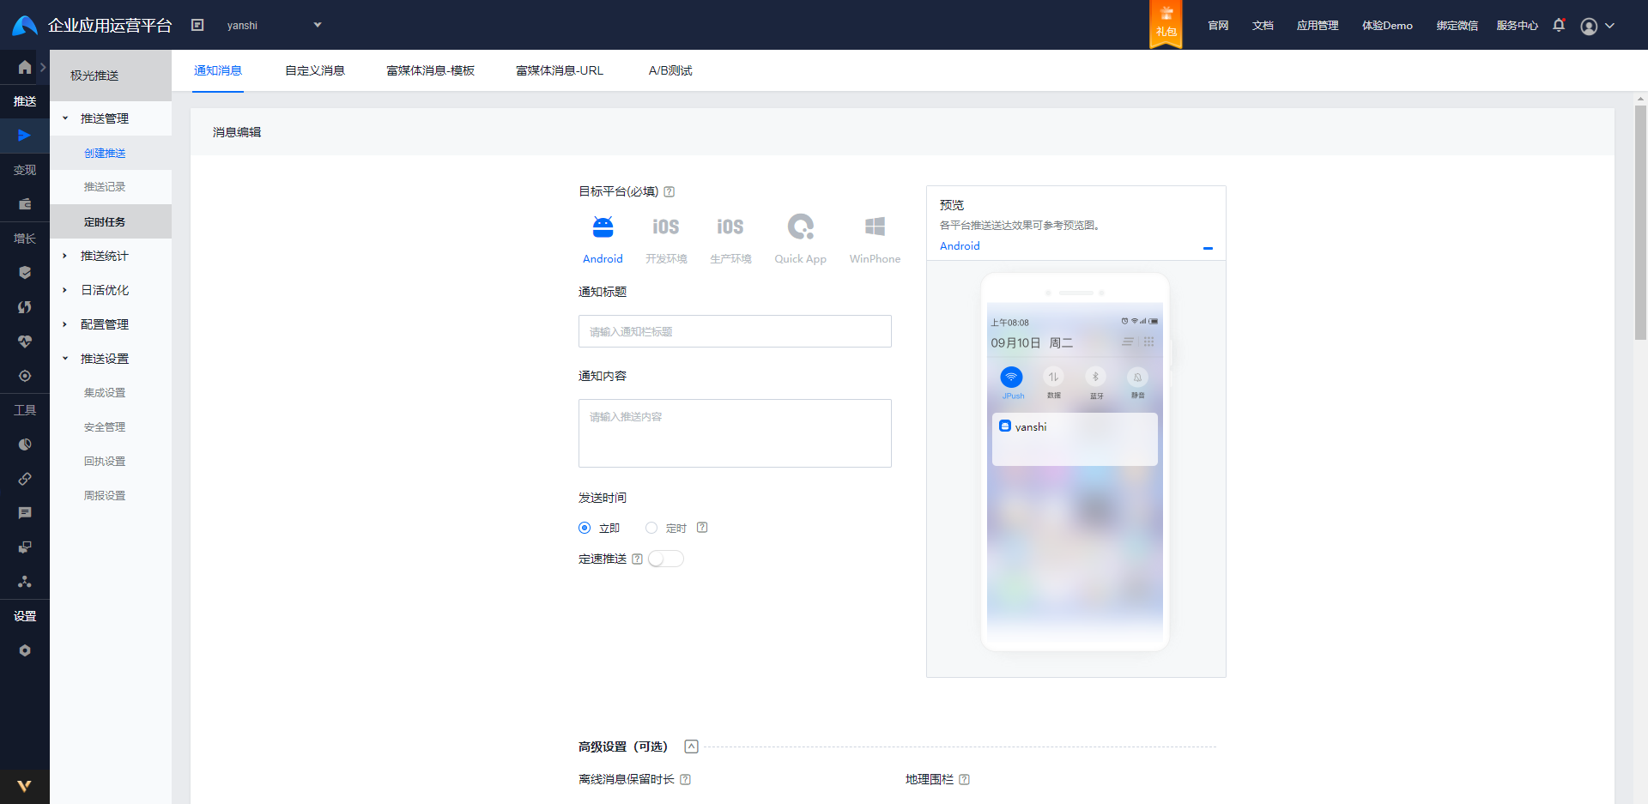Click the 礼包 gift ribbon icon
The image size is (1648, 804).
(1165, 24)
